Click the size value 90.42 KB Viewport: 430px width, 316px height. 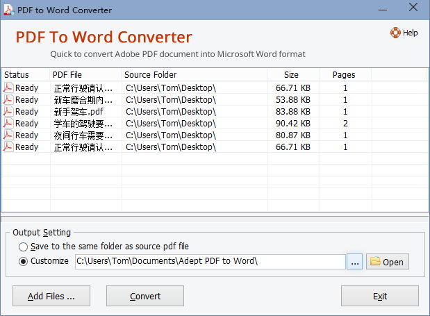[293, 124]
